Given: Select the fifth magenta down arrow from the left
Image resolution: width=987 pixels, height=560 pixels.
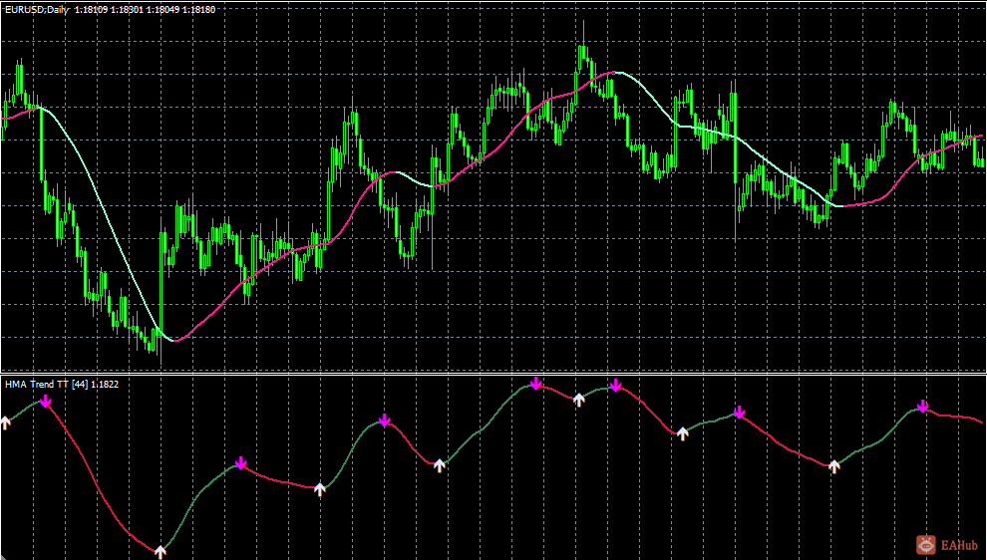Looking at the screenshot, I should pyautogui.click(x=615, y=385).
